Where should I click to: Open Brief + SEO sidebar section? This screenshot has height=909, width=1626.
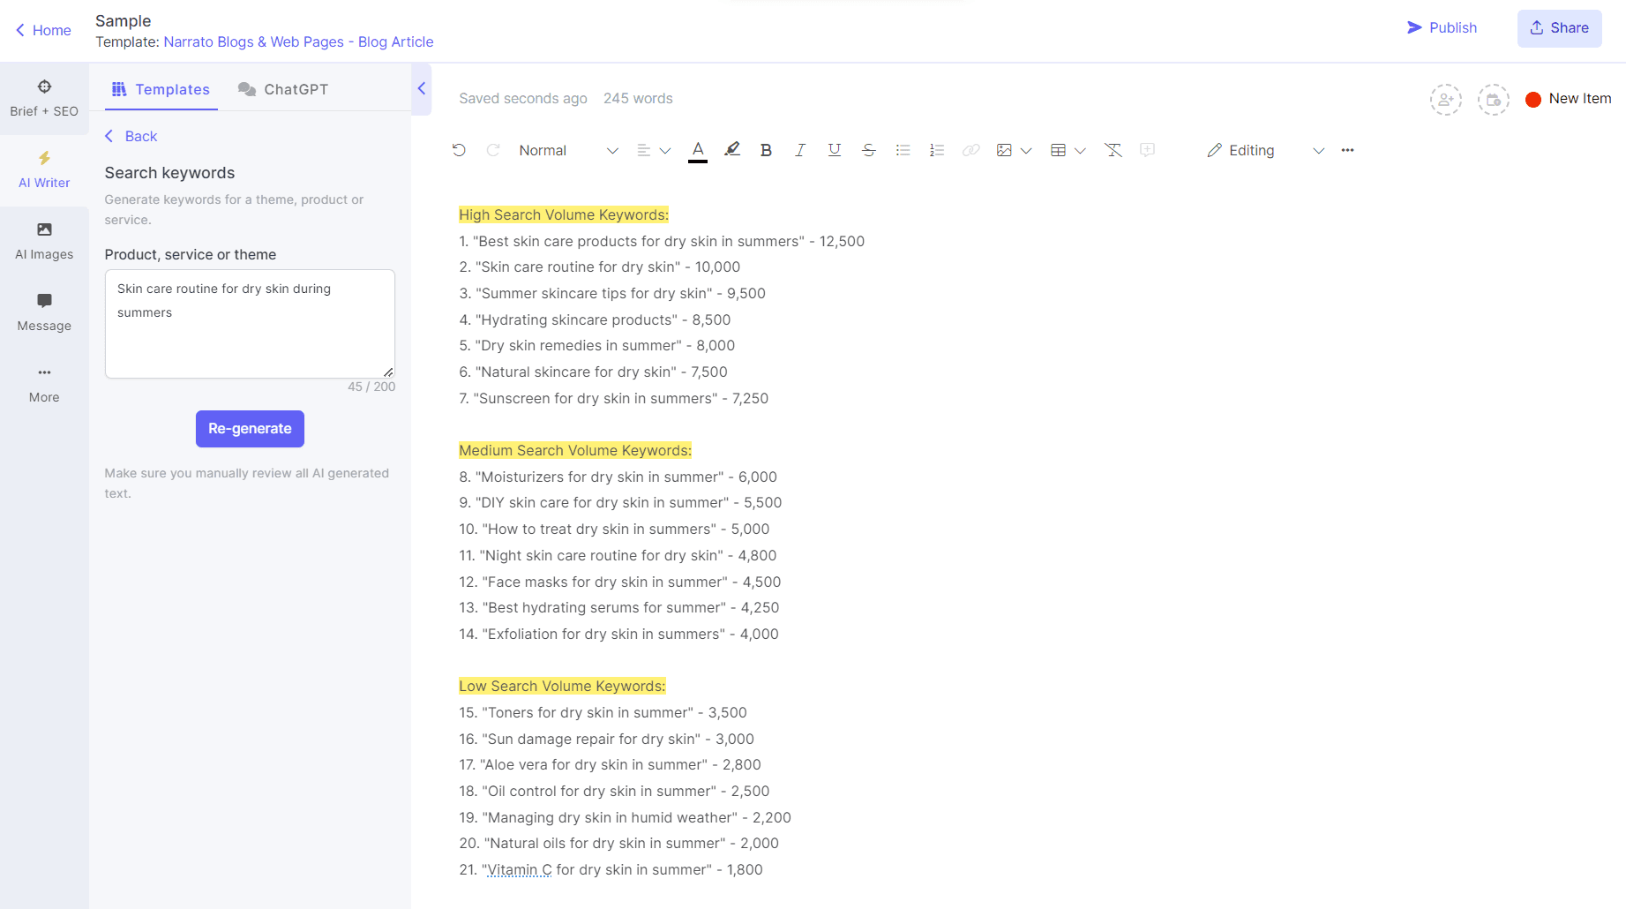click(x=44, y=98)
